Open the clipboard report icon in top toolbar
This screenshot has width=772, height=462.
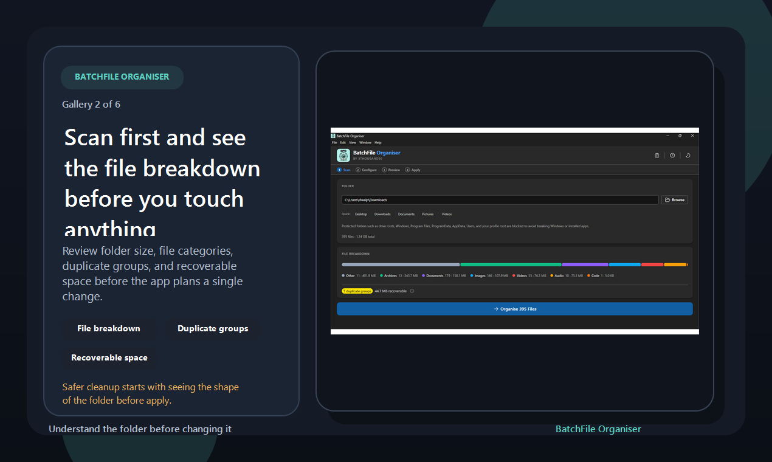pyautogui.click(x=657, y=156)
